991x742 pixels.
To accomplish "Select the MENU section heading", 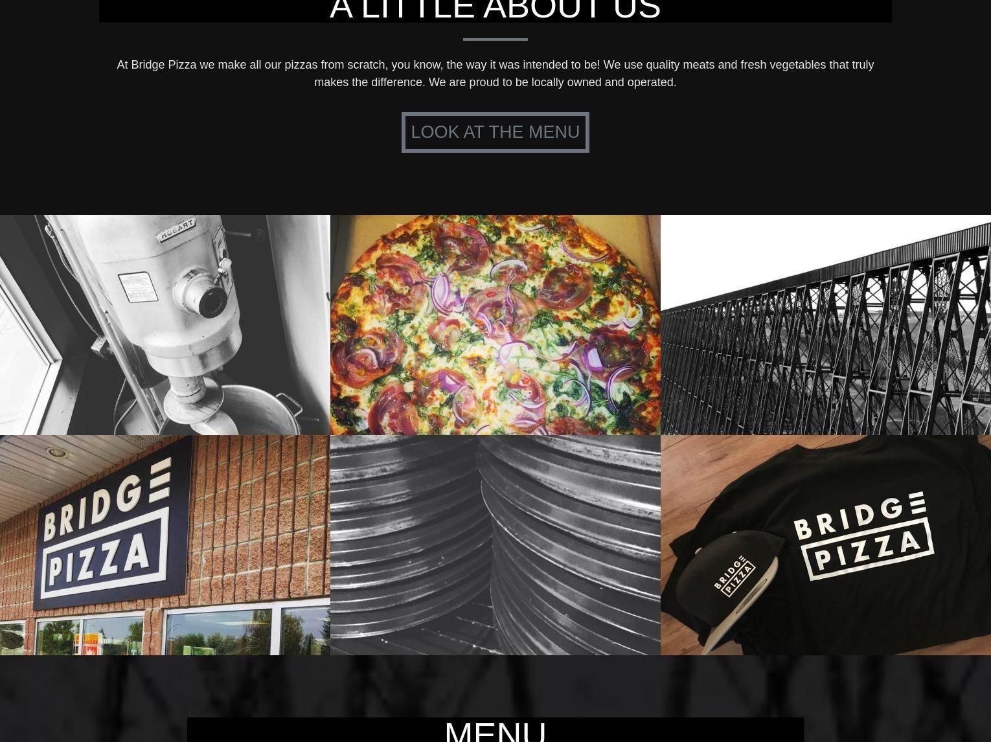I will (495, 732).
